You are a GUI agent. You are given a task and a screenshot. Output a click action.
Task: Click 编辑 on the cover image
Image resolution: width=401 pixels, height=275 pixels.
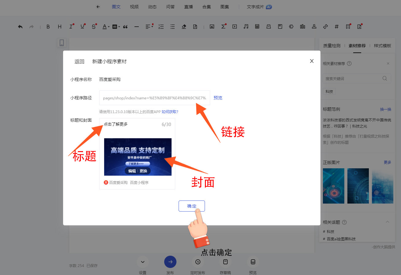click(x=132, y=171)
